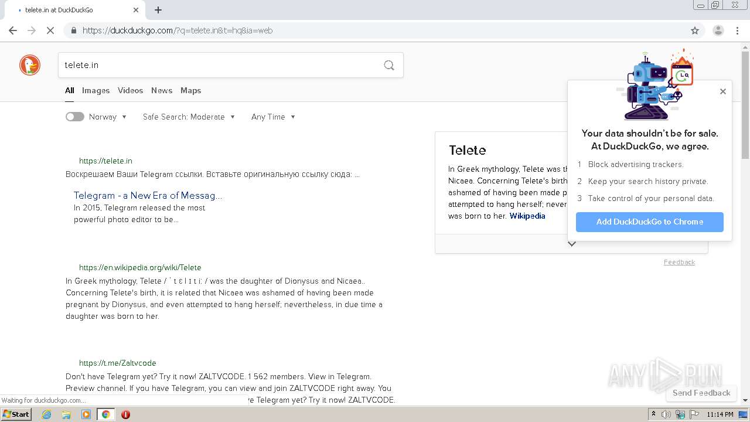Bookmark this page with star icon

pyautogui.click(x=695, y=30)
